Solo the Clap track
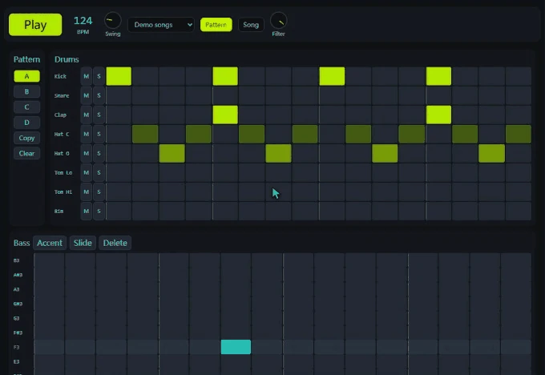This screenshot has width=545, height=375. (x=99, y=115)
